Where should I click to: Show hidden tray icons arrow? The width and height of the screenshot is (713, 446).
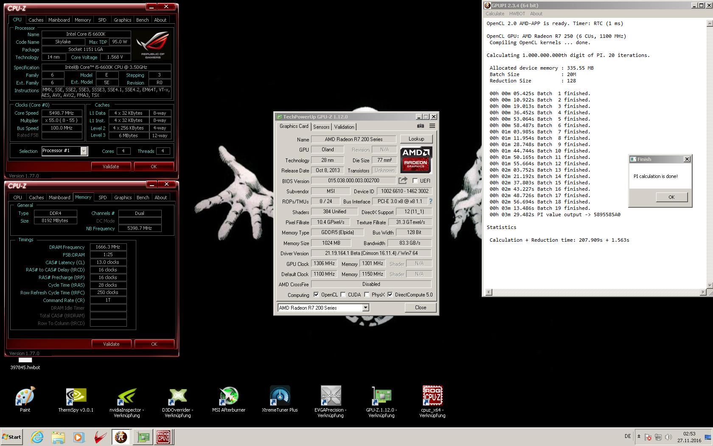click(639, 437)
